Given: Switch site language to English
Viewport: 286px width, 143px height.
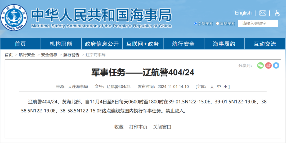Looking at the screenshot, I should 243,13.
